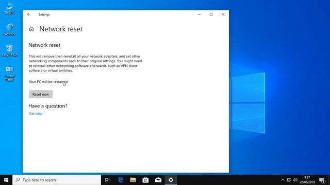Open Settings home via the house icon
This screenshot has width=330, height=185.
[x=31, y=29]
